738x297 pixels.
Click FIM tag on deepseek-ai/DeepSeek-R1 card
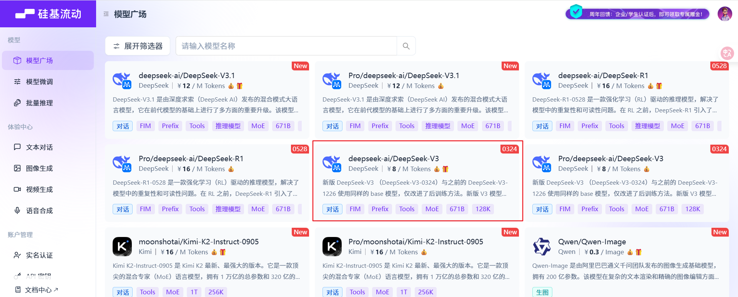(565, 126)
